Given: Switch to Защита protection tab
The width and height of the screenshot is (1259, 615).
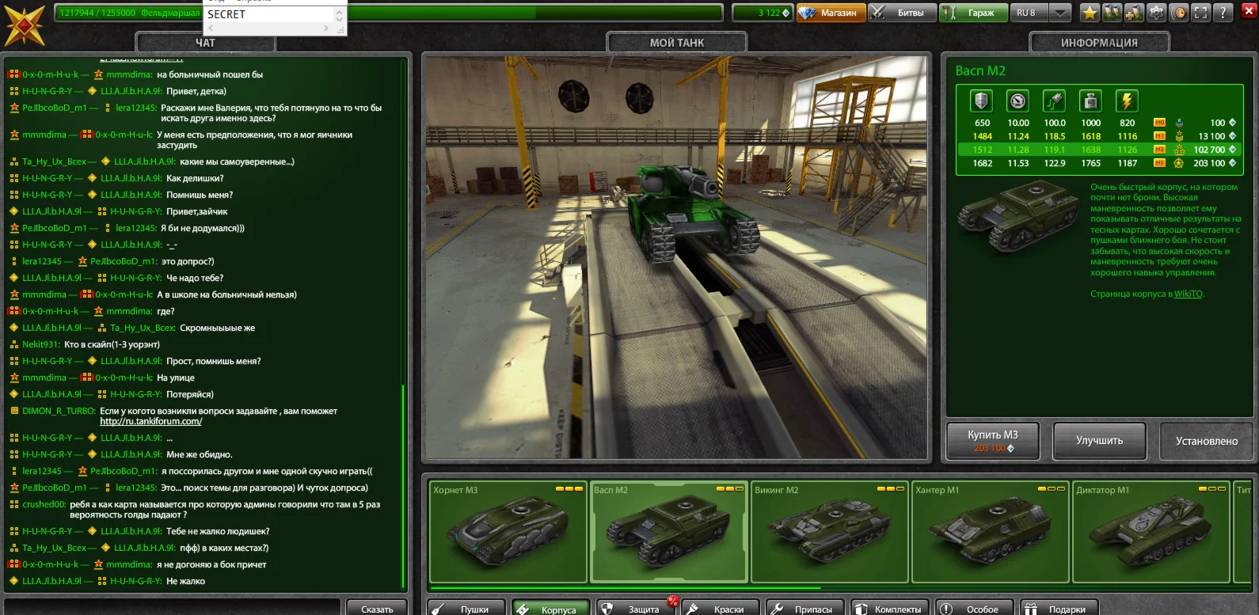Looking at the screenshot, I should click(x=637, y=609).
